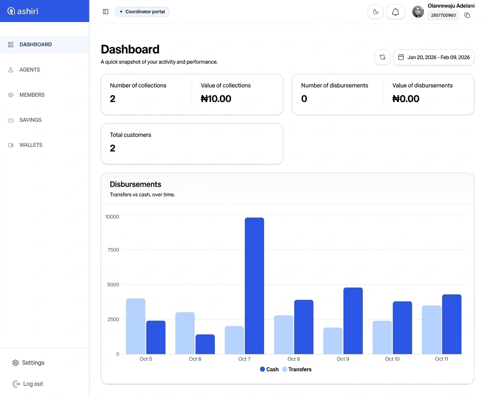Open the notifications bell

coord(396,12)
